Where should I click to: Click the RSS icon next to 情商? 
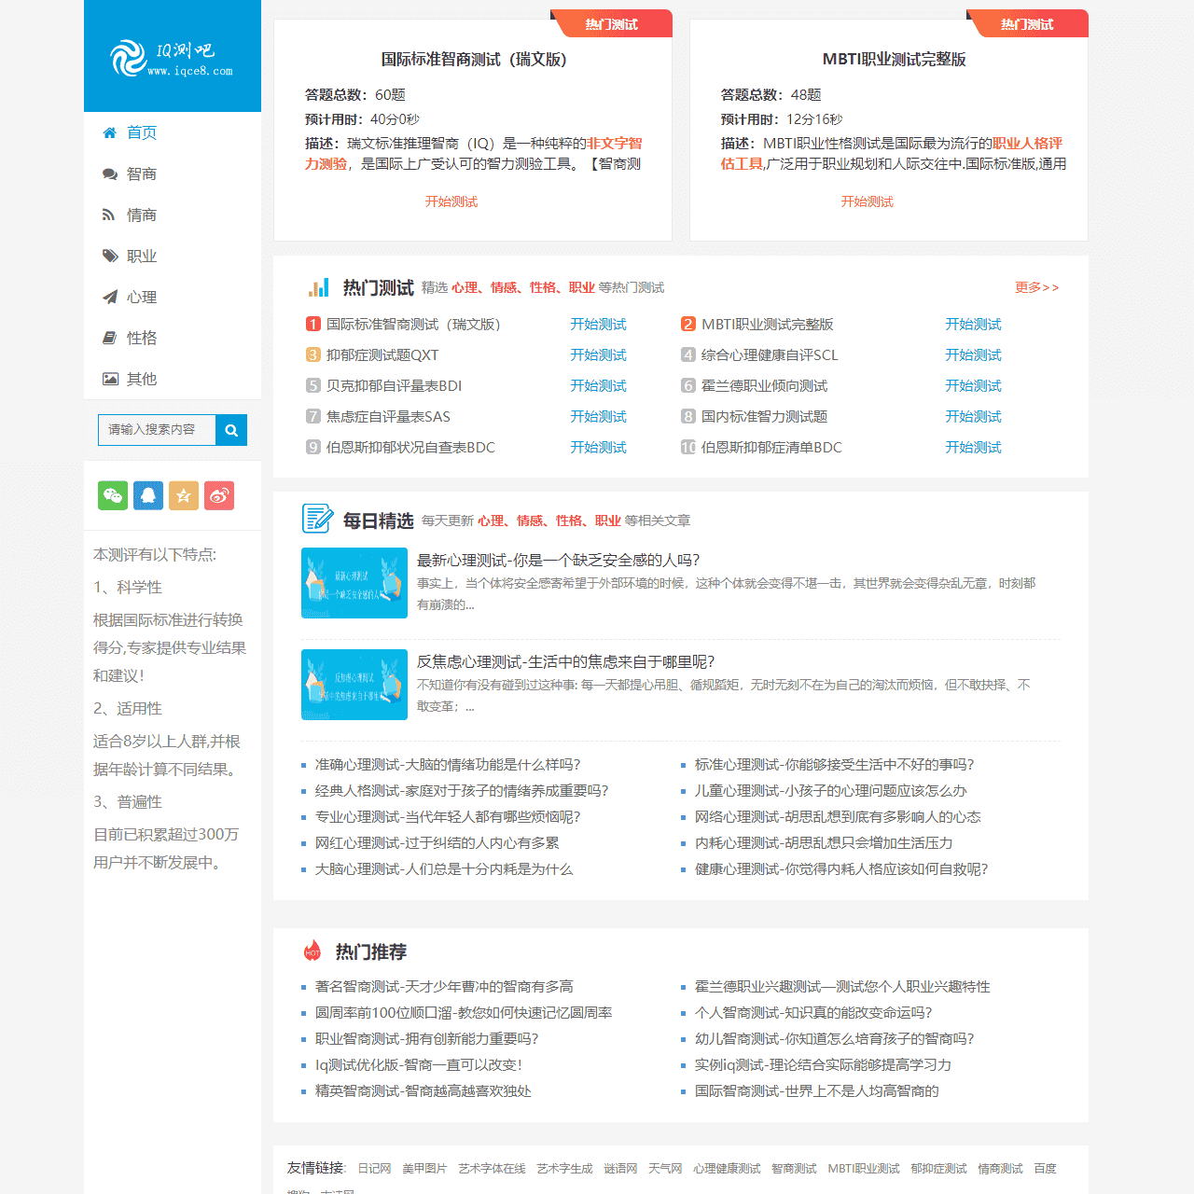coord(109,215)
